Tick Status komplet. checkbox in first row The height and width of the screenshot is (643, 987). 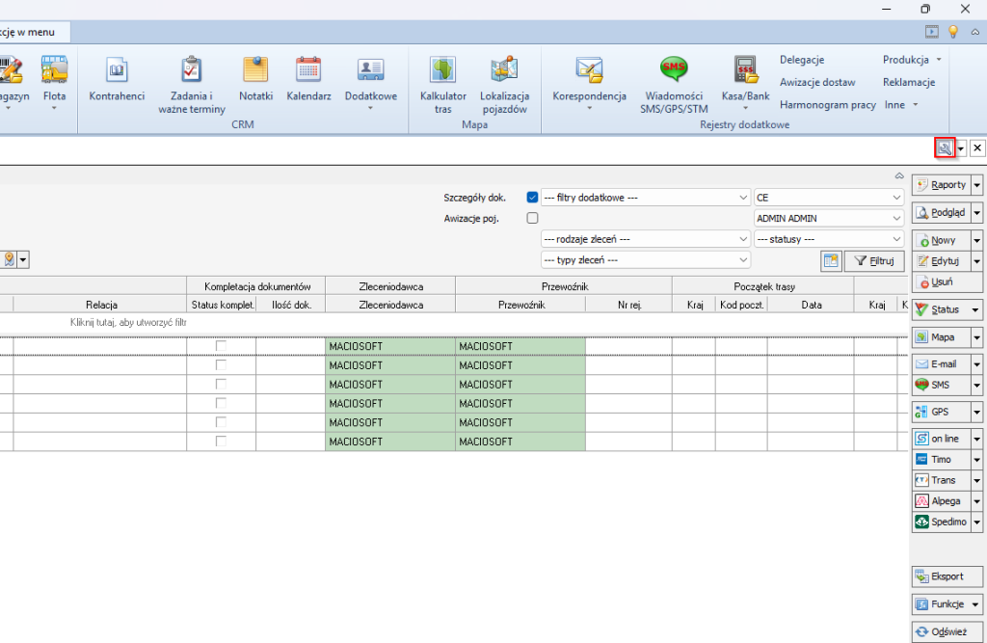coord(222,346)
